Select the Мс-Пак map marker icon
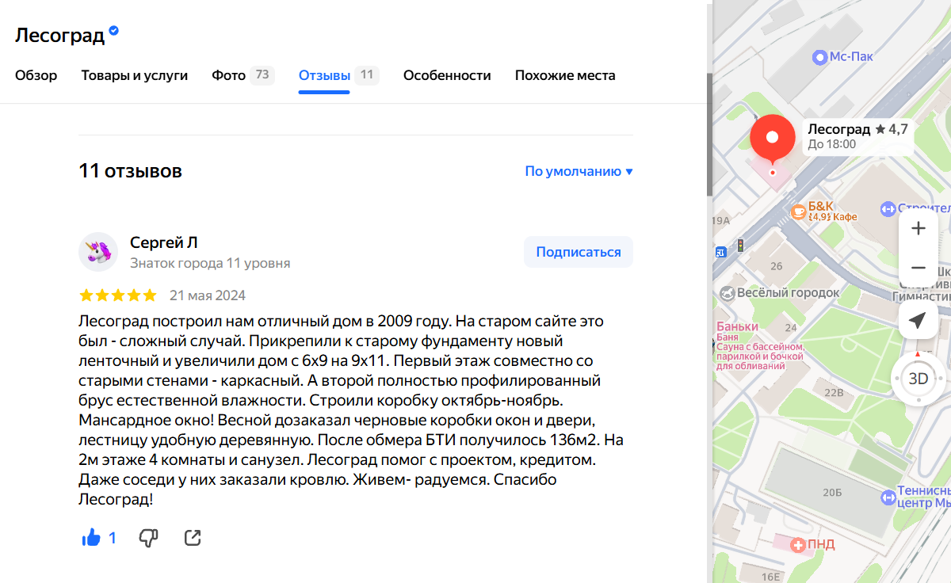The height and width of the screenshot is (583, 951). pos(820,57)
